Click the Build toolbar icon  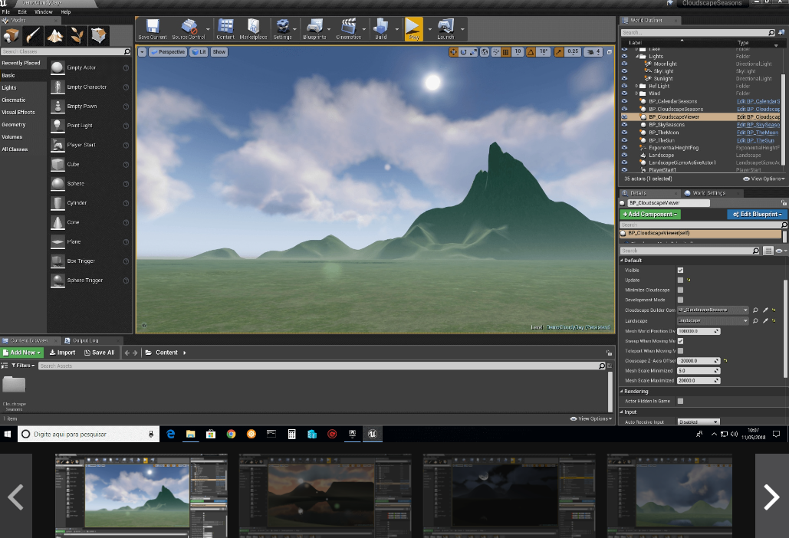click(381, 28)
